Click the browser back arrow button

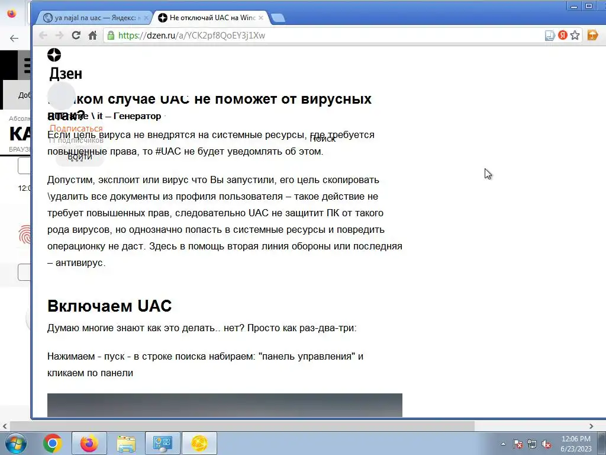tap(43, 36)
